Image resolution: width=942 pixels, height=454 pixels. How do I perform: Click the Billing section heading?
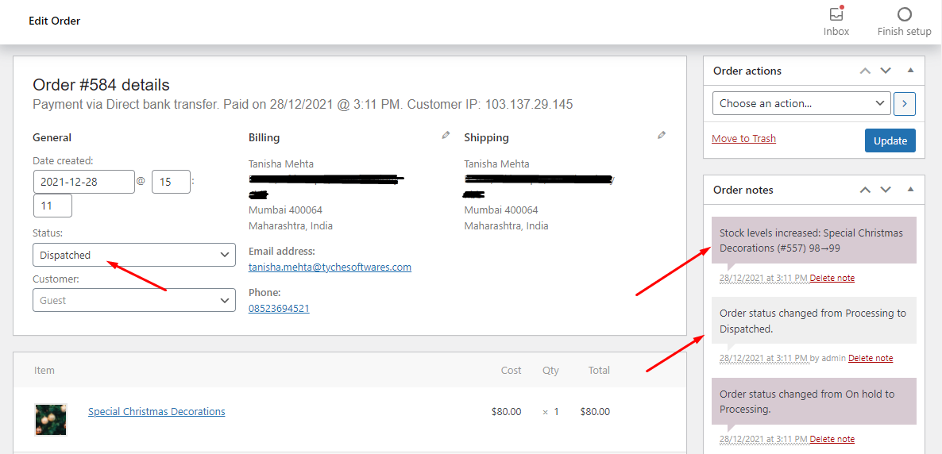pos(264,137)
